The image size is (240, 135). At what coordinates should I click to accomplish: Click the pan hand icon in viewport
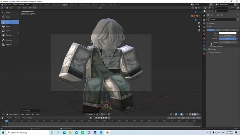coord(199,27)
